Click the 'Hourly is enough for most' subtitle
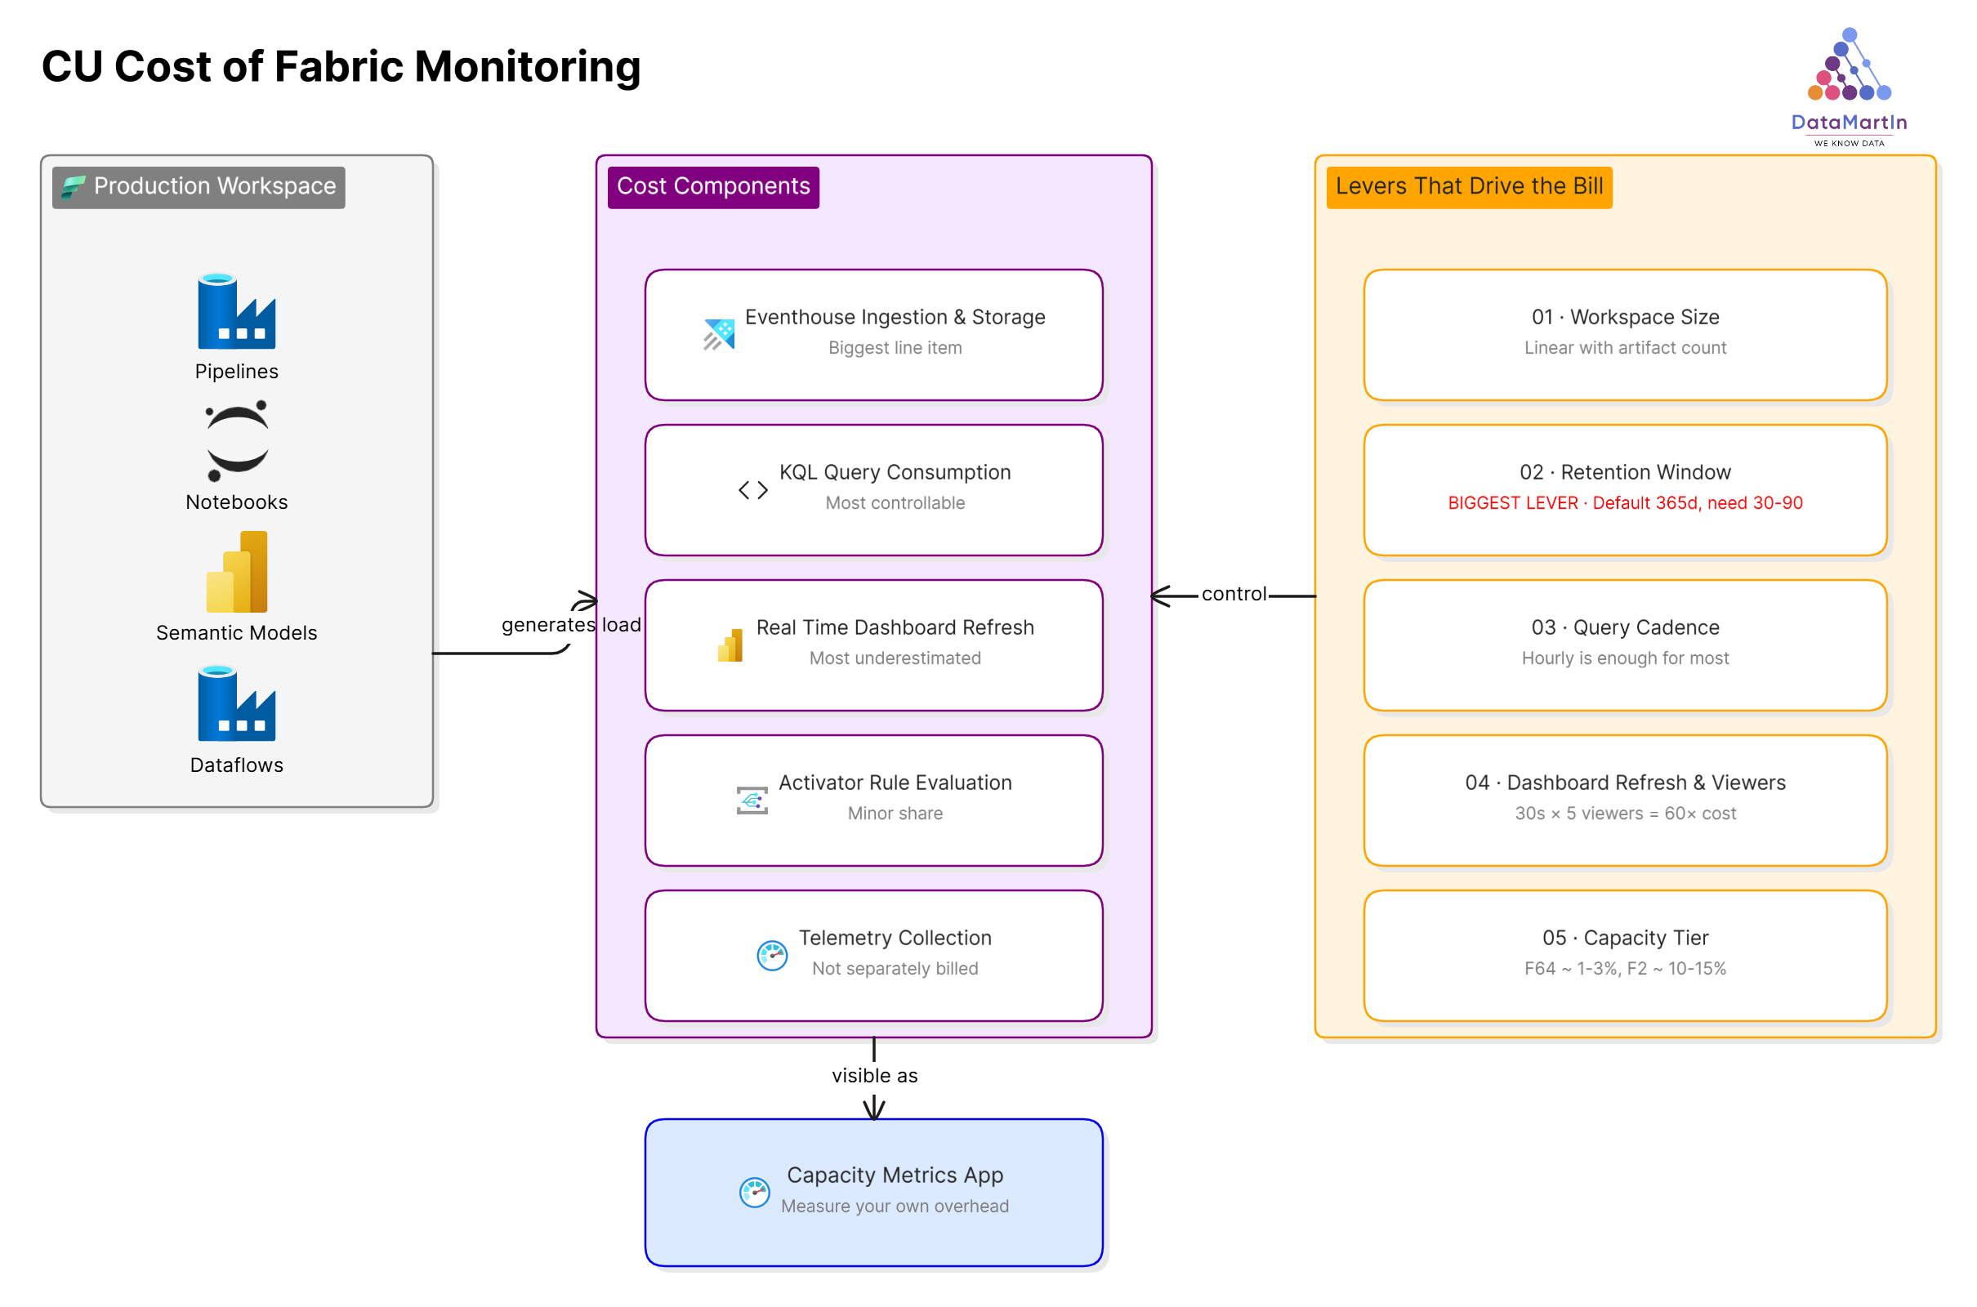1977x1307 pixels. 1626,658
